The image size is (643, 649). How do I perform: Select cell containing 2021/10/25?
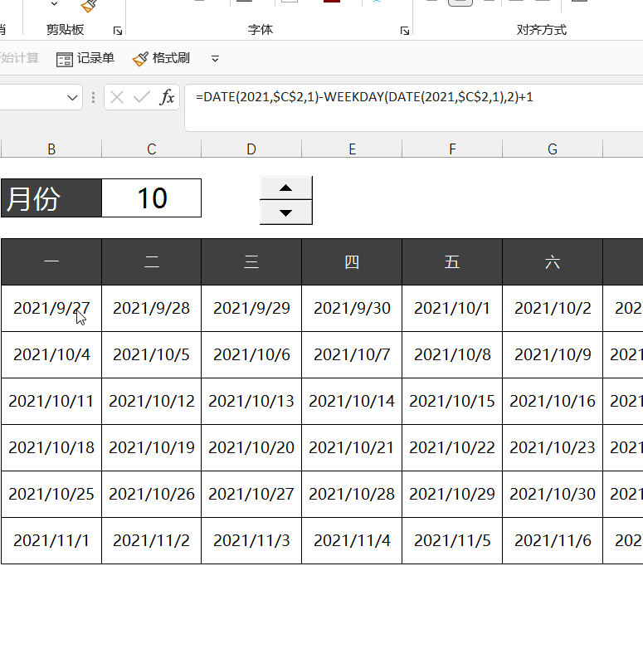(51, 494)
